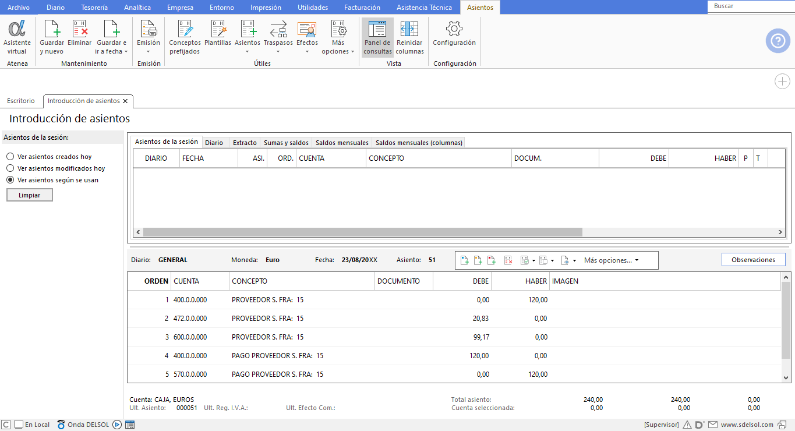
Task: Expand the checklist icon dropdown arrow
Action: pos(533,260)
